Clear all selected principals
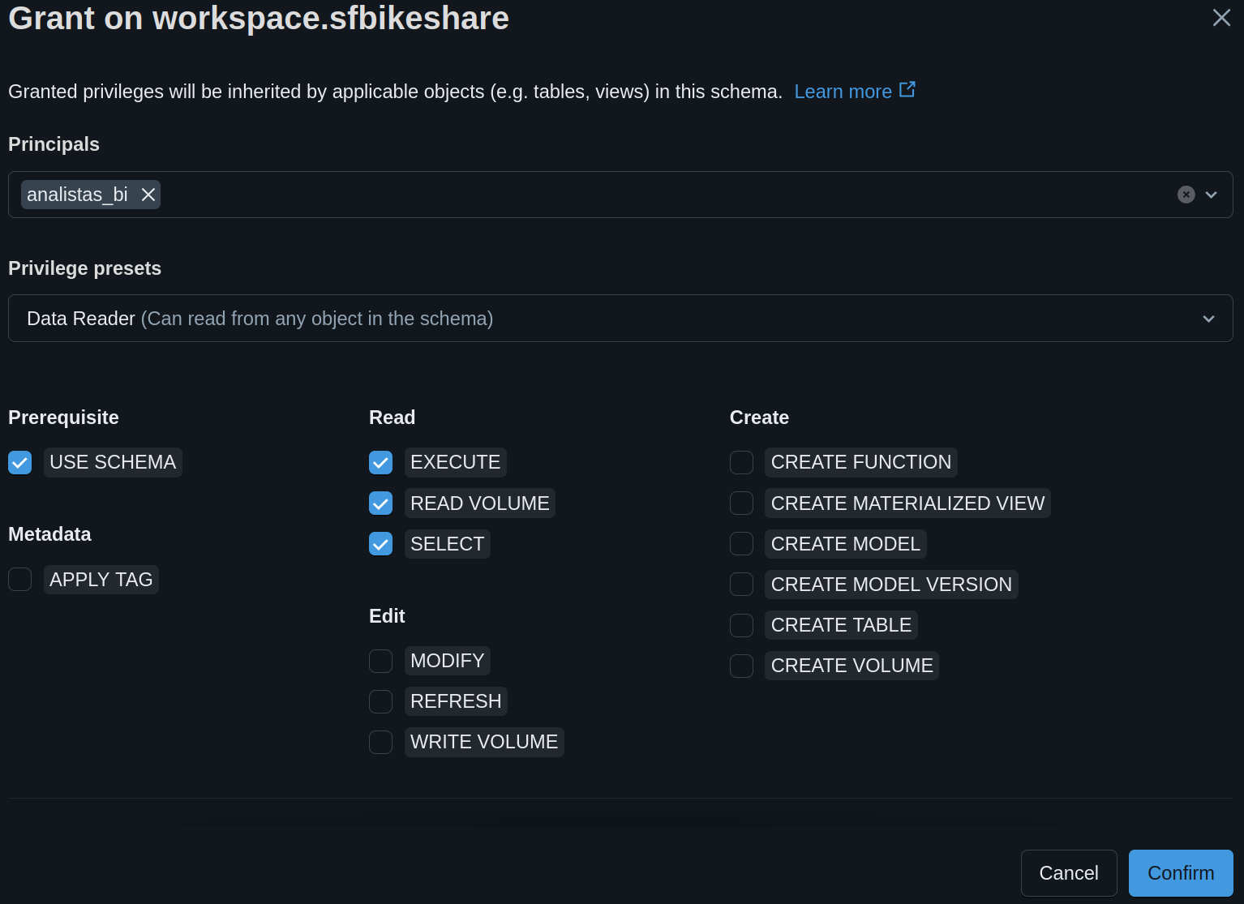Viewport: 1244px width, 904px height. pyautogui.click(x=1186, y=195)
